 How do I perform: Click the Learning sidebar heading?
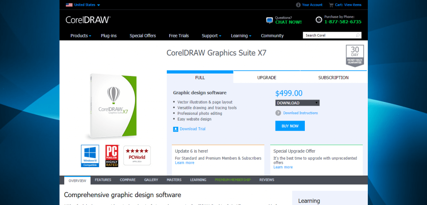point(309,201)
